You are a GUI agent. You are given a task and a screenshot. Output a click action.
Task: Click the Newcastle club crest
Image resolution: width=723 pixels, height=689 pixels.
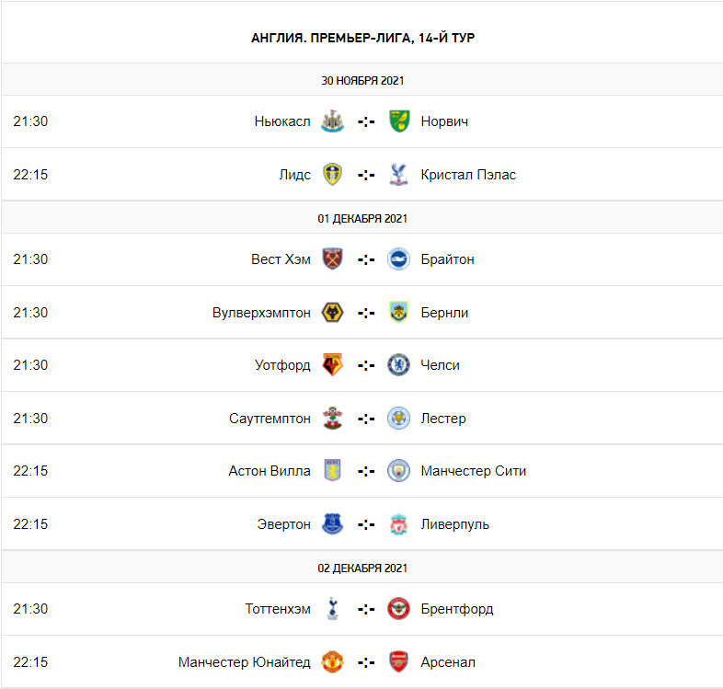click(332, 121)
